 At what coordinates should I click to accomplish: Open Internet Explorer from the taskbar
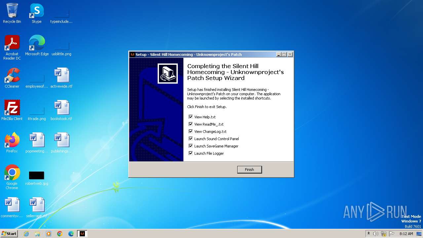click(26, 234)
